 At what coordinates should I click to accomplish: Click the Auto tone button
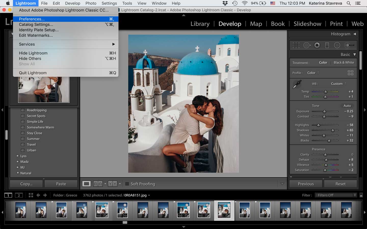(347, 106)
